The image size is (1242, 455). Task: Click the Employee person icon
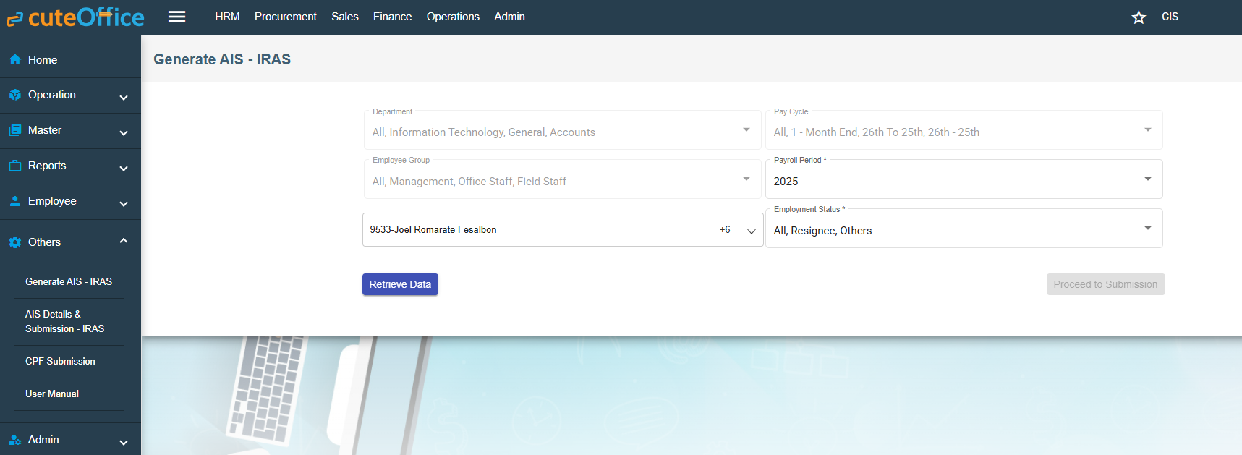click(14, 201)
